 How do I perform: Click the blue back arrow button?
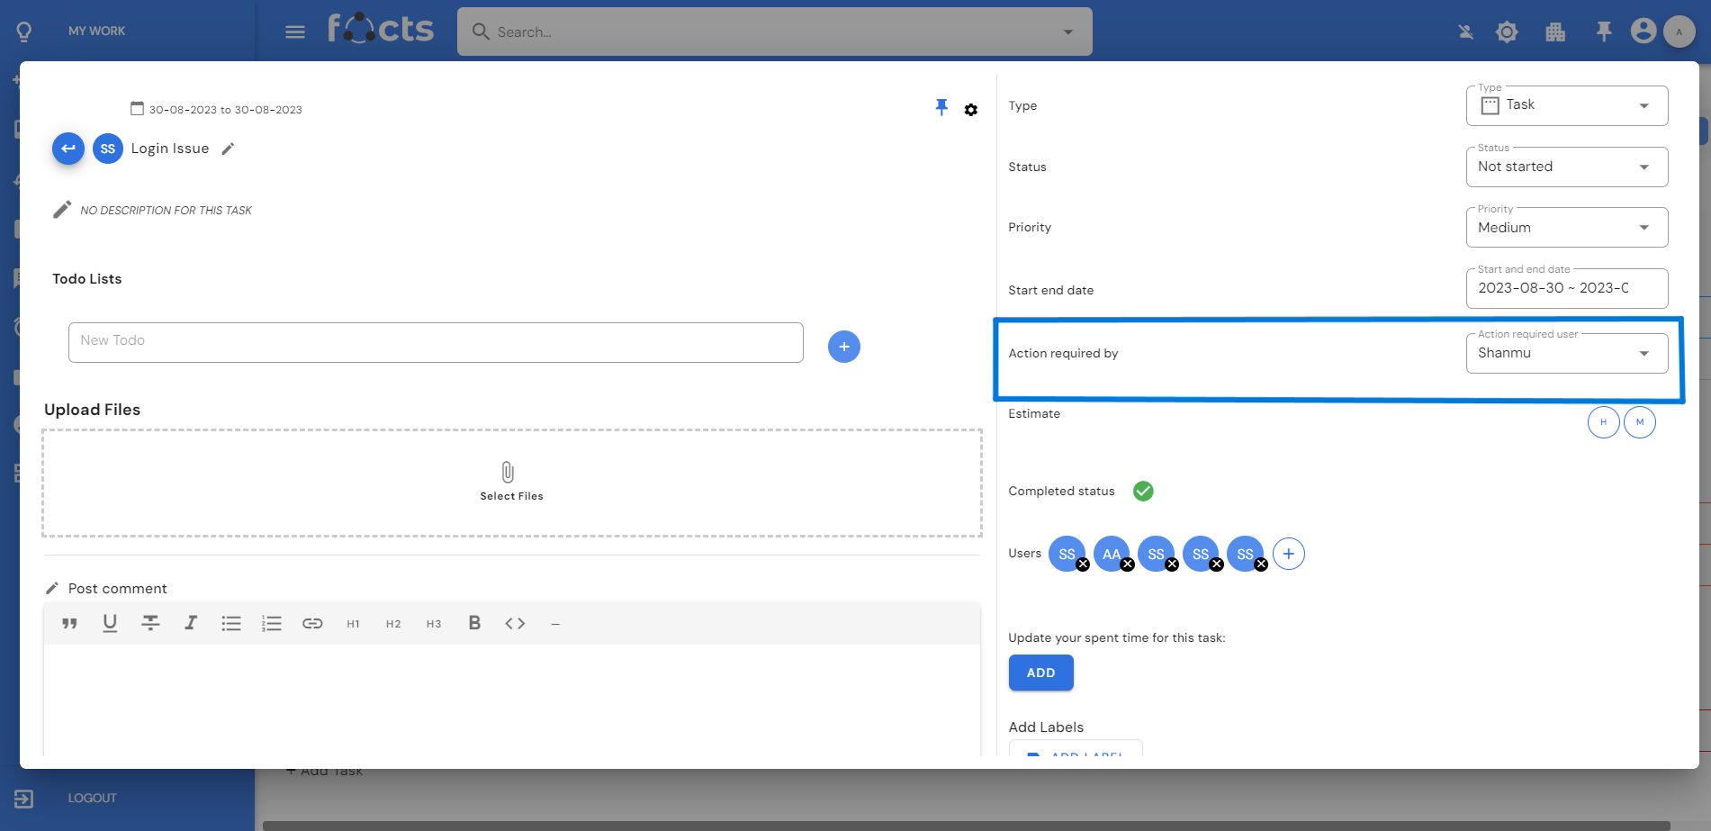[x=68, y=149]
